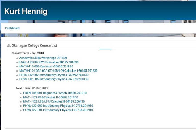Open MATH-112-L05/L06/L07/L08/L09 Calculus I lab link
This screenshot has height=130, width=196.
(x=58, y=71)
